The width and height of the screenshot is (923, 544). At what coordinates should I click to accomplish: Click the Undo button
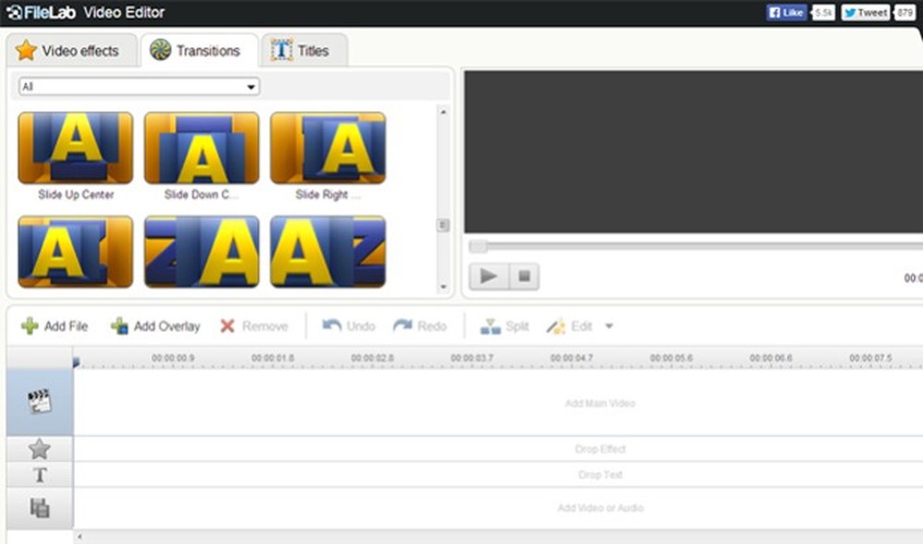click(349, 326)
